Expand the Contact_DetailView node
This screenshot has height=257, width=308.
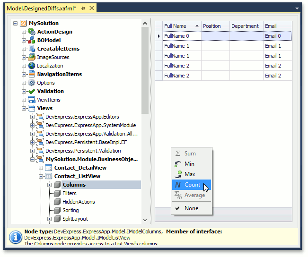pos(41,168)
